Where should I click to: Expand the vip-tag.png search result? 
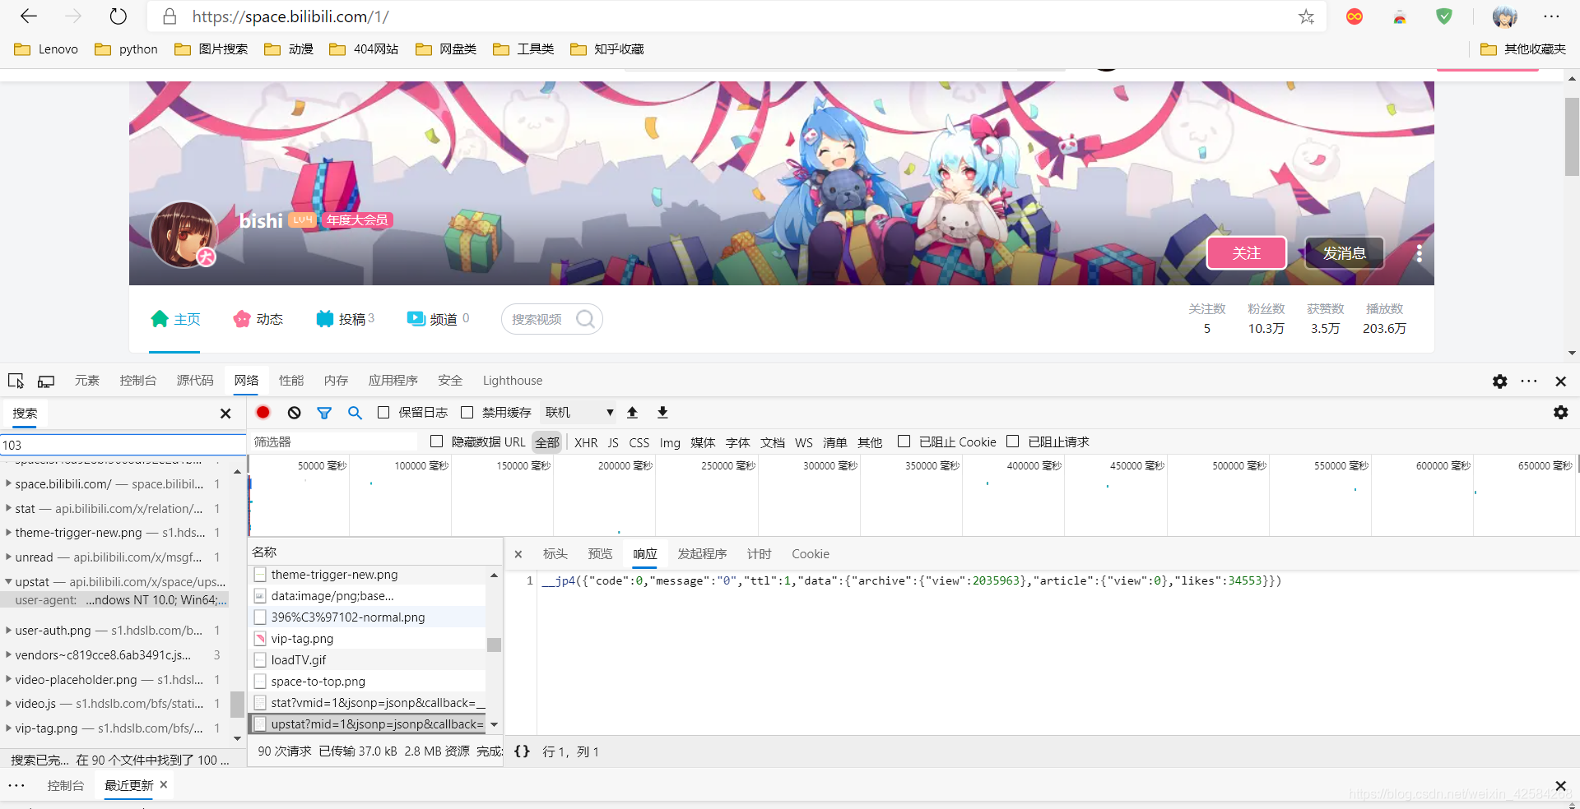8,728
